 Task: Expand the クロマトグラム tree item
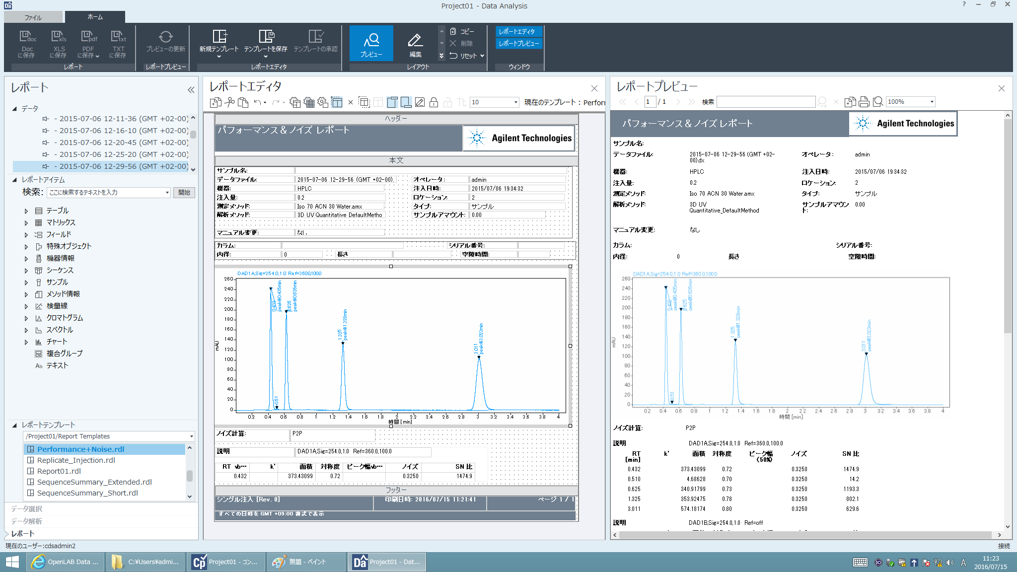pyautogui.click(x=26, y=318)
